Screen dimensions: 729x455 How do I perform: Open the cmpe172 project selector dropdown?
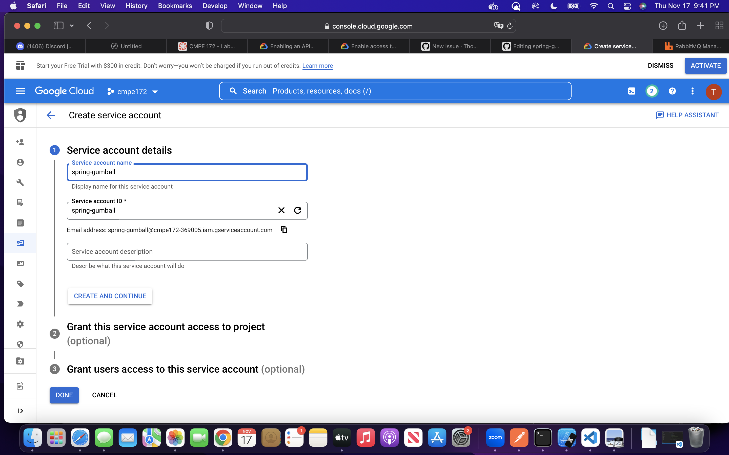point(133,92)
